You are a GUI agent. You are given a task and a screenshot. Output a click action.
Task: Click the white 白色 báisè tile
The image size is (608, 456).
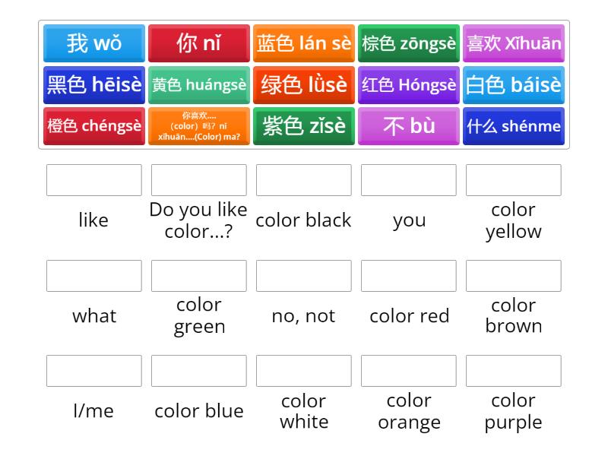tap(514, 85)
